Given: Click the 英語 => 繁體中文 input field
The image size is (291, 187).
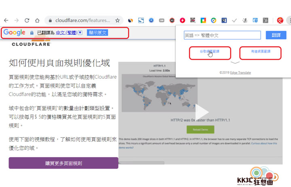Looking at the screenshot, I should 222,35.
